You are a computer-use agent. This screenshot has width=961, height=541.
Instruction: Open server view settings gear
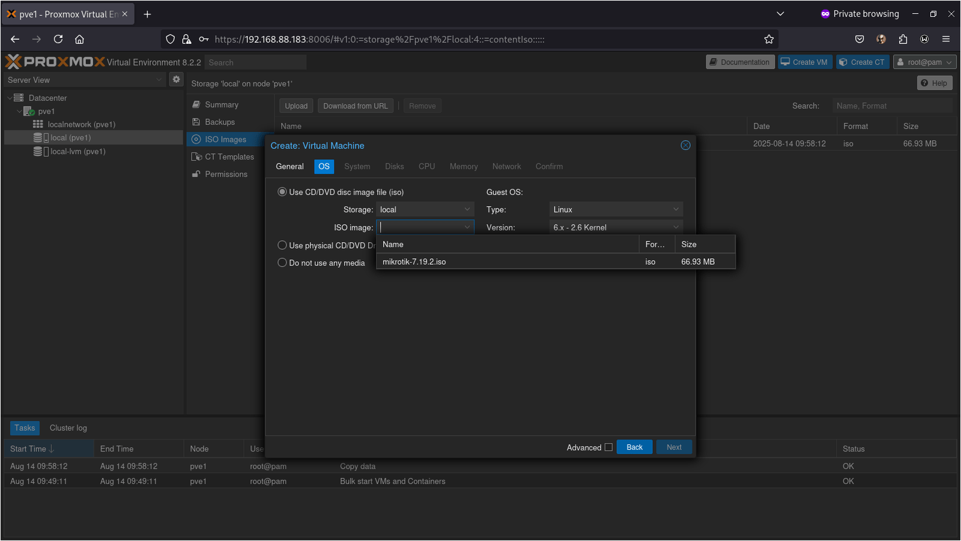point(176,79)
